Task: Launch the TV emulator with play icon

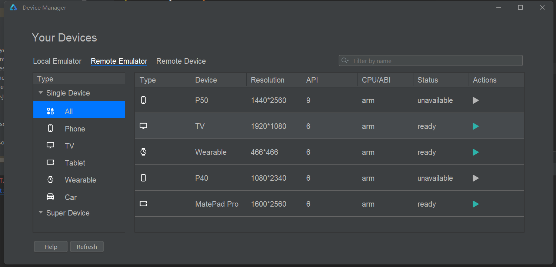Action: pyautogui.click(x=476, y=126)
